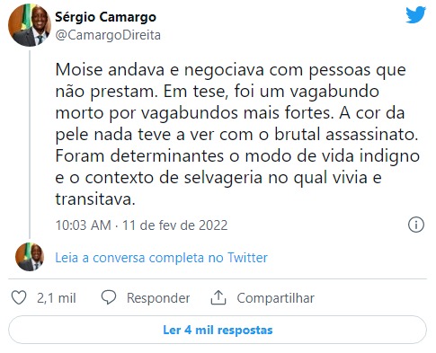
Task: Open the '11 de fev de 2022' date
Action: coord(175,225)
